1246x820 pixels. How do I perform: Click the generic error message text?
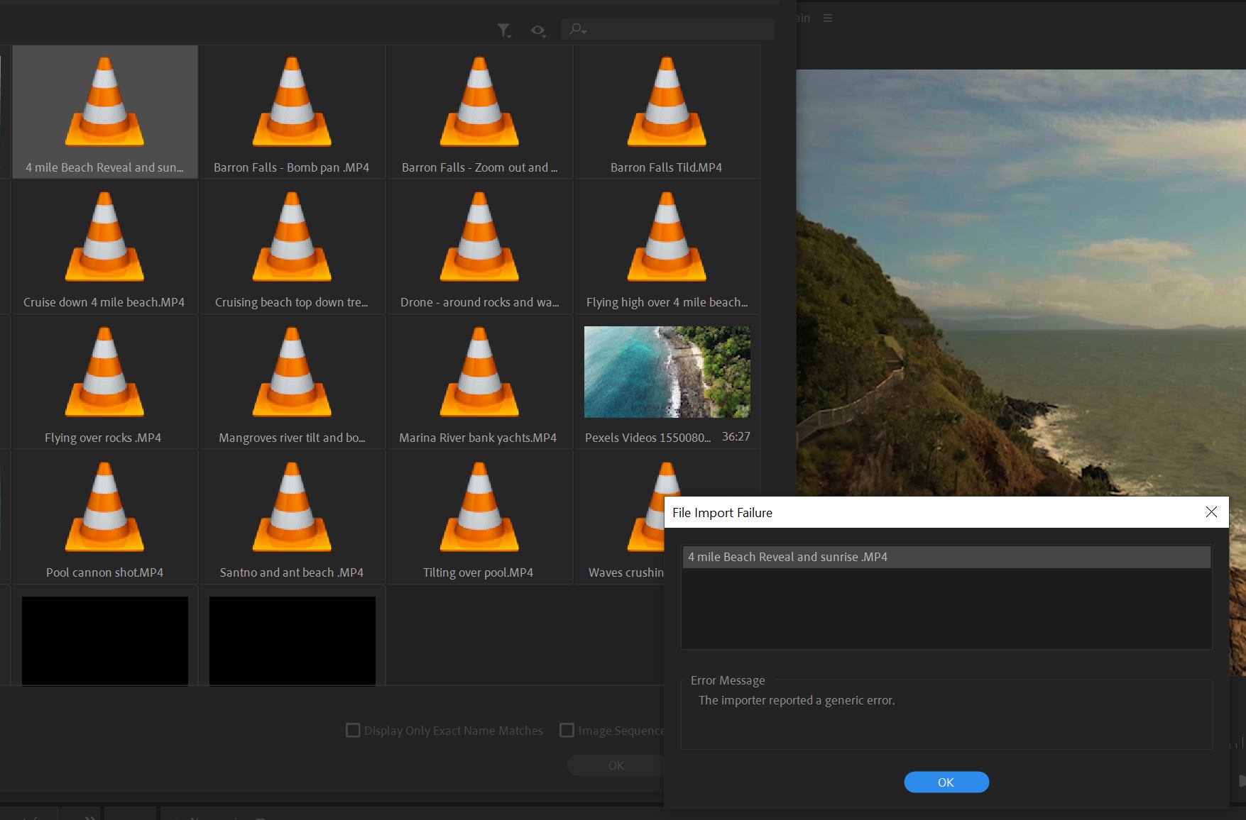(x=797, y=700)
